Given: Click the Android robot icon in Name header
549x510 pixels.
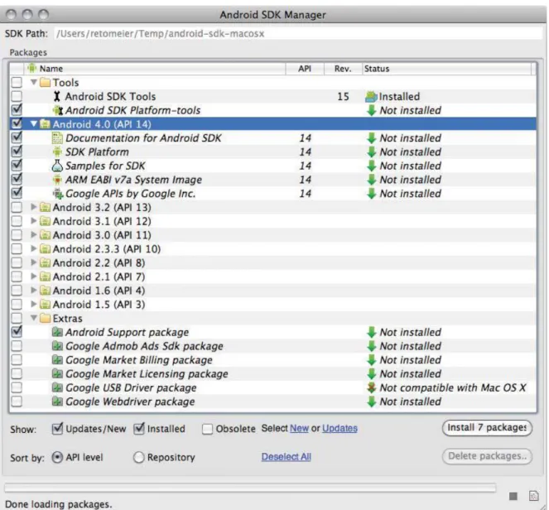Looking at the screenshot, I should click(x=31, y=68).
